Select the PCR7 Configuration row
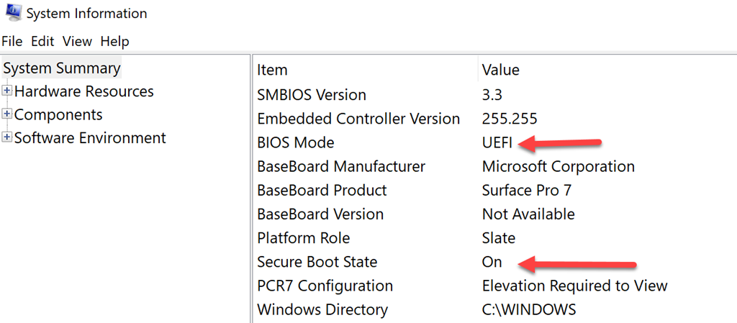Image resolution: width=737 pixels, height=323 pixels. [325, 286]
